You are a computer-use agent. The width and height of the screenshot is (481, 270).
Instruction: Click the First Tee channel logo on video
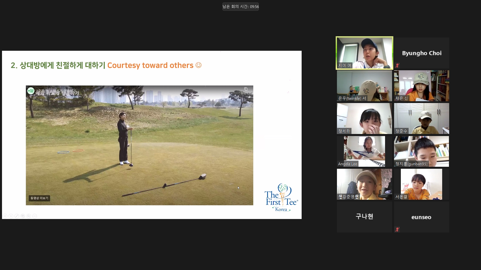click(x=31, y=91)
